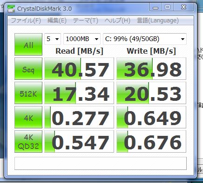The width and height of the screenshot is (203, 183).
Task: Maximize the CrystalDiskMark window
Action: tap(168, 7)
